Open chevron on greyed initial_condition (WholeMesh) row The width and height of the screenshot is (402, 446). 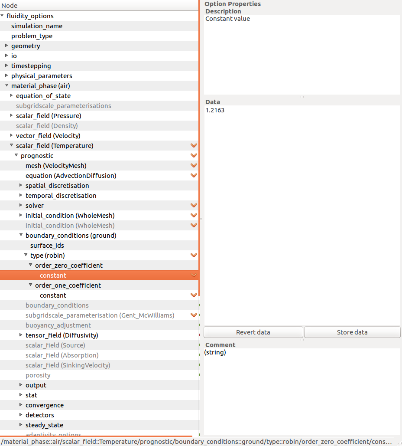coord(194,225)
